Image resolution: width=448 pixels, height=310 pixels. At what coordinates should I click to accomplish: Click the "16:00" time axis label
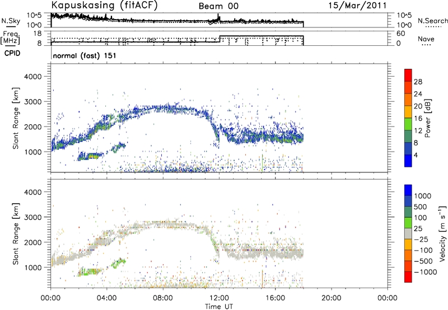tap(275, 298)
